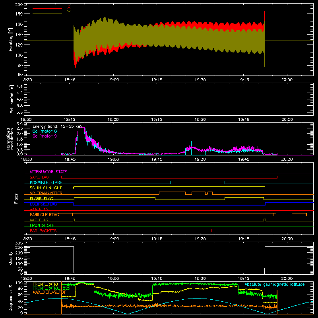318x318 pixels.
Task: Click the FRONTS_OFF flag label
Action: click(42, 225)
